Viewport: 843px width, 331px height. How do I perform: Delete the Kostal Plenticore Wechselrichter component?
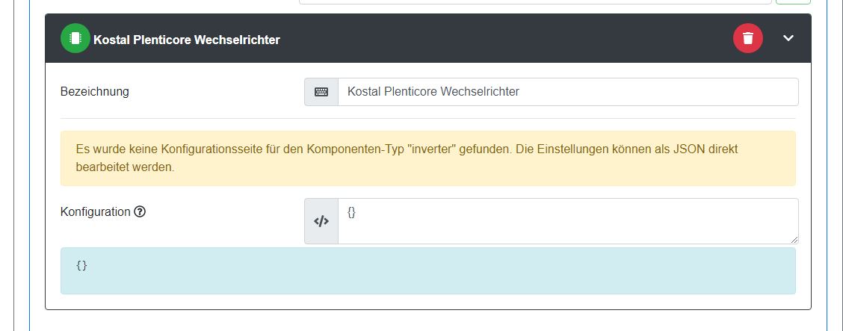(747, 39)
